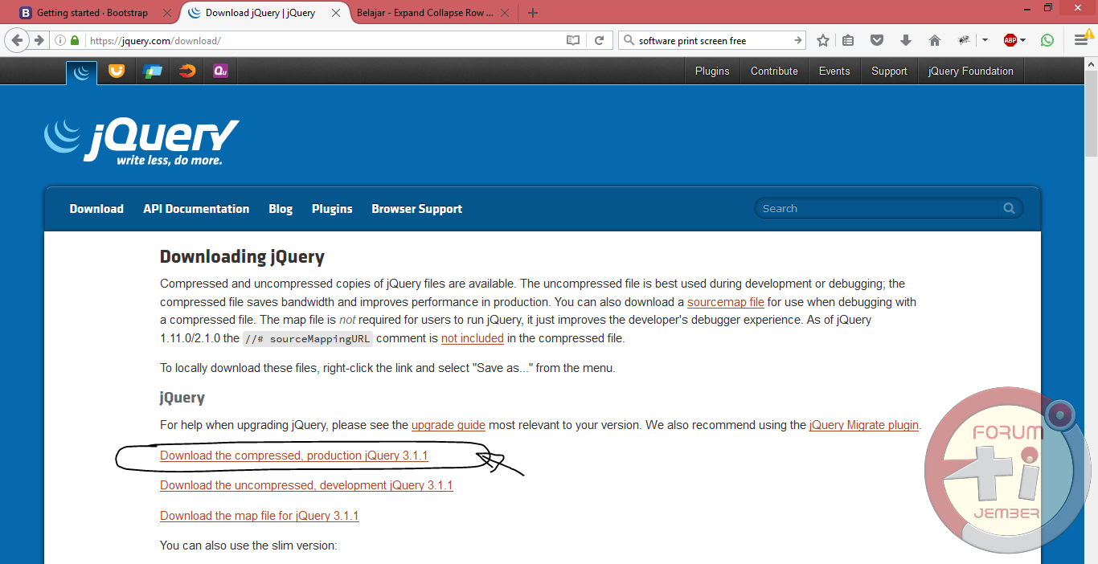The image size is (1098, 564).
Task: Open the Firefox hamburger menu
Action: click(x=1081, y=40)
